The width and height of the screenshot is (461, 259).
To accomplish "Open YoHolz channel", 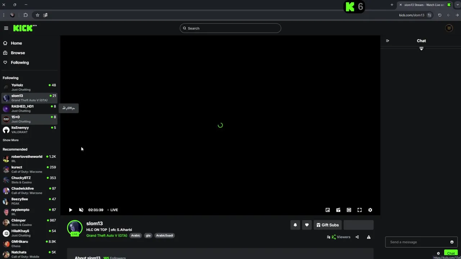I will (x=30, y=87).
